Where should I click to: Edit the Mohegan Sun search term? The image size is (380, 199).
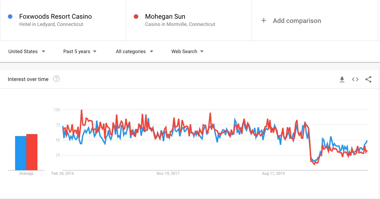[x=165, y=16]
